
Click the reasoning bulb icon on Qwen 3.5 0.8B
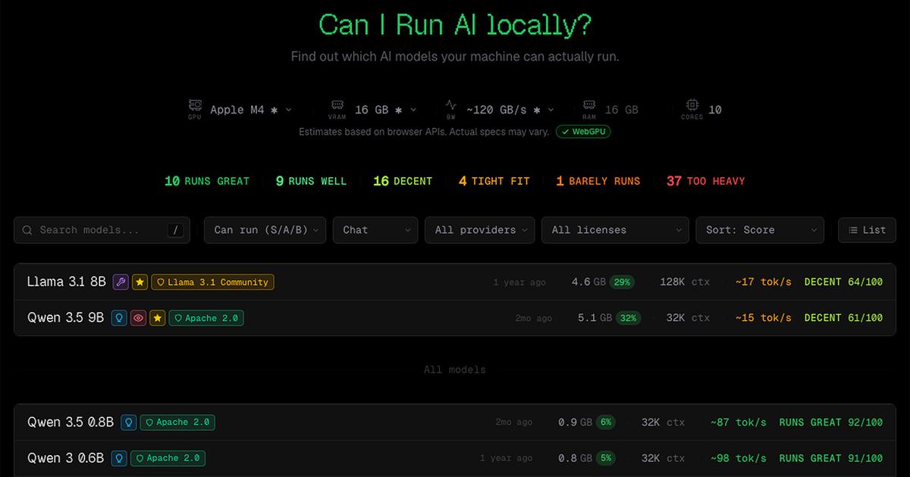[x=128, y=422]
